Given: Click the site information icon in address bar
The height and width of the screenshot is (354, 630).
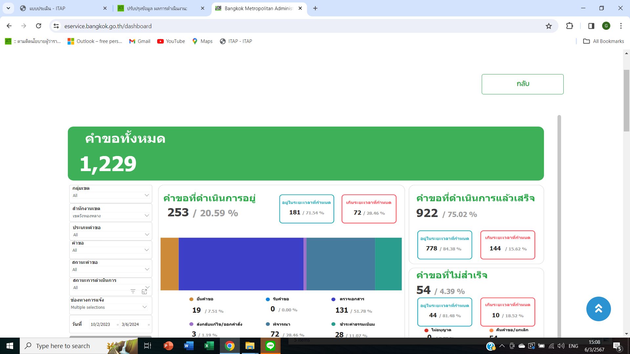Looking at the screenshot, I should coord(56,26).
